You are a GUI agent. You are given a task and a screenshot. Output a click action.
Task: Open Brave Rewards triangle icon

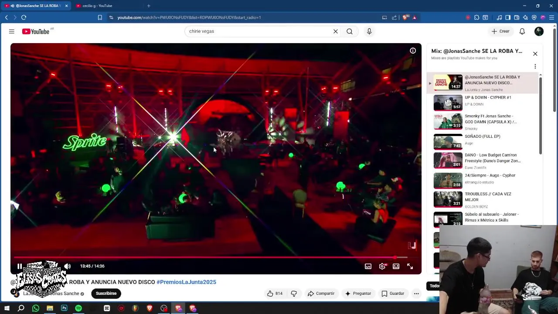click(415, 17)
